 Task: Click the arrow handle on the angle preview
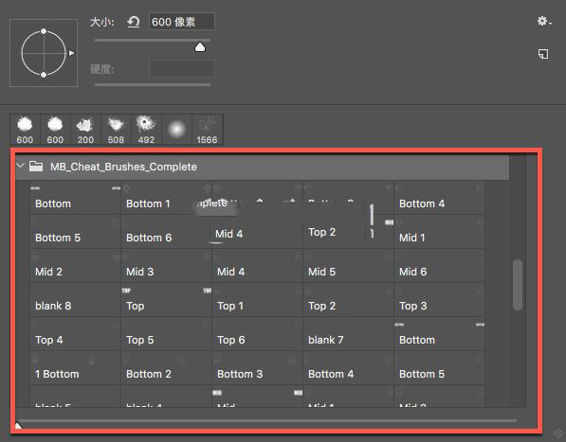point(71,53)
